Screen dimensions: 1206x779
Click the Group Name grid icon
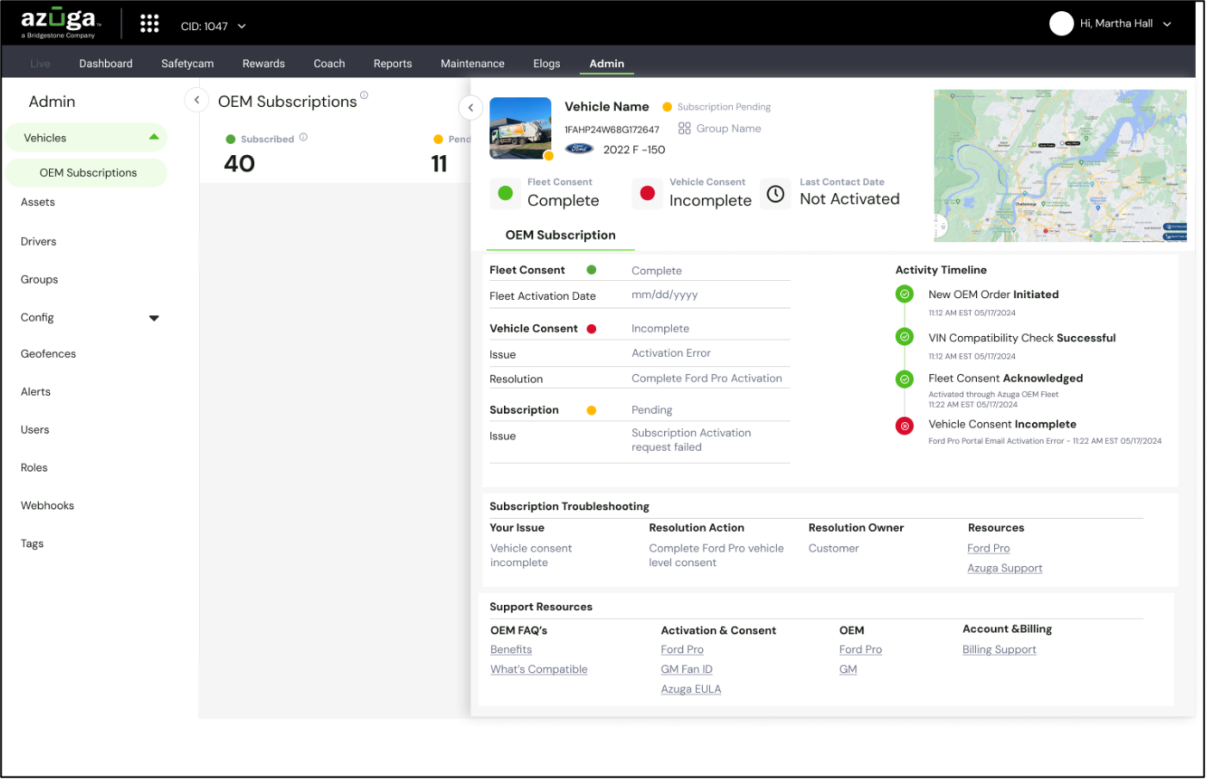[685, 128]
